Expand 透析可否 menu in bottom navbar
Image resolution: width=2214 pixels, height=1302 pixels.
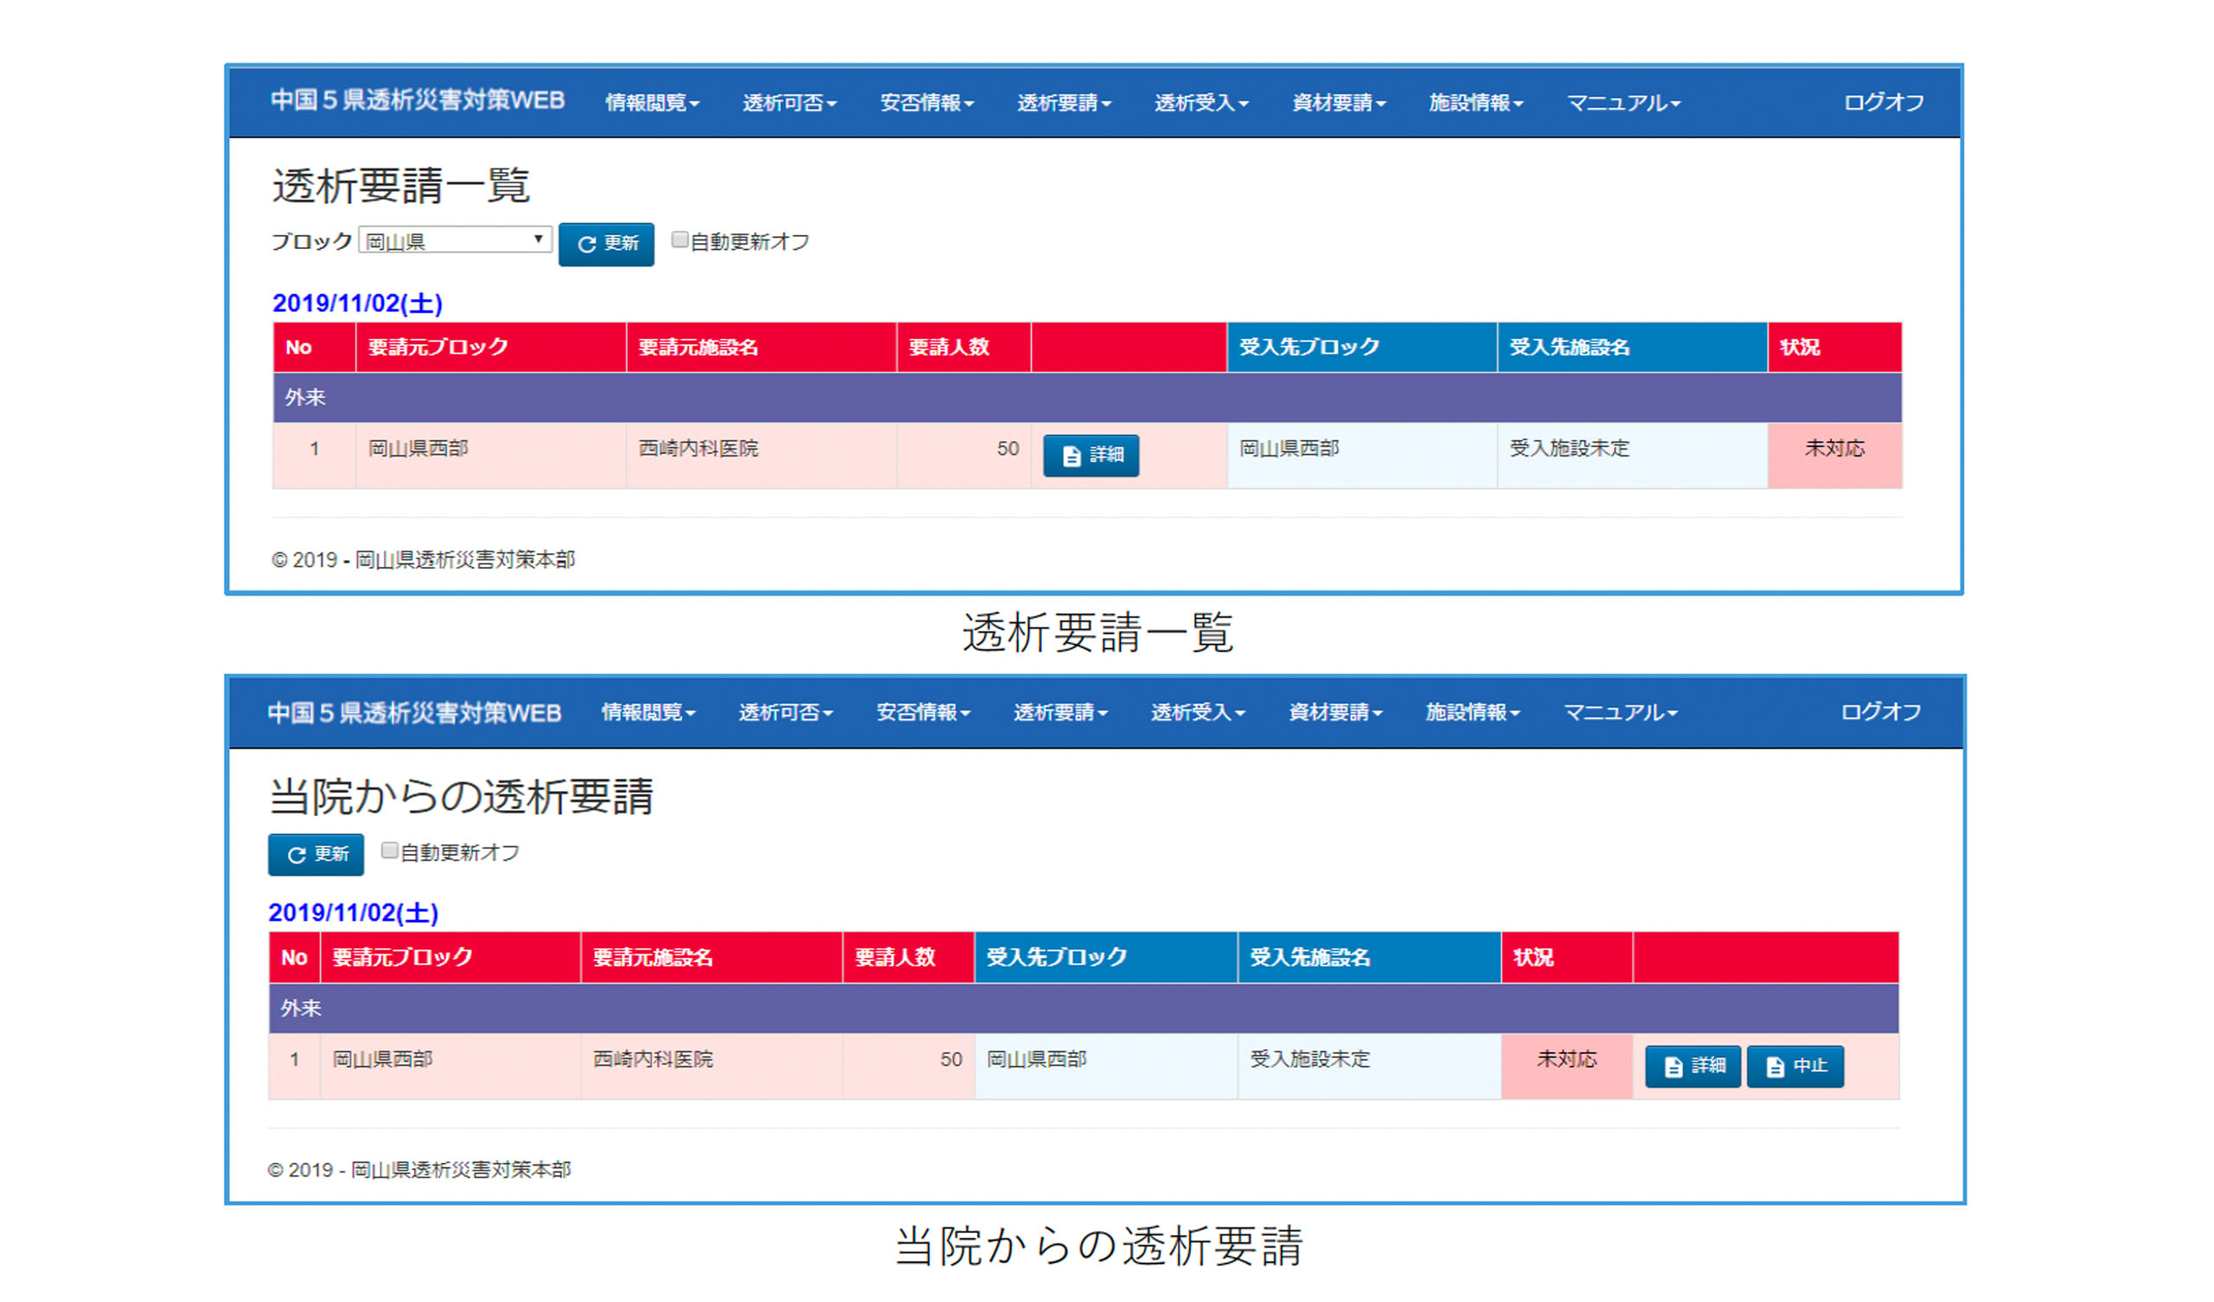click(x=785, y=712)
